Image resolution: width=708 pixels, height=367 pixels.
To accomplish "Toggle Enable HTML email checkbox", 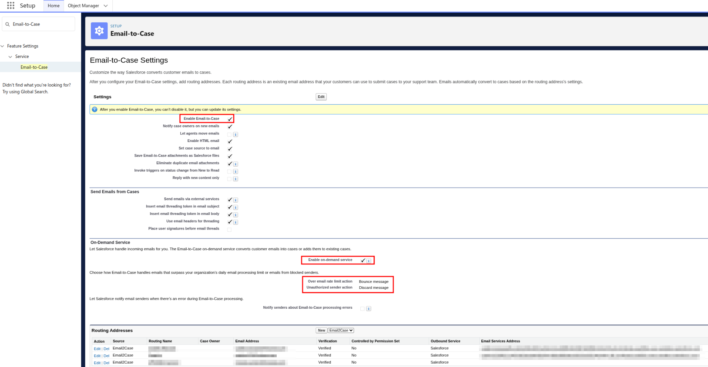I will click(x=230, y=141).
